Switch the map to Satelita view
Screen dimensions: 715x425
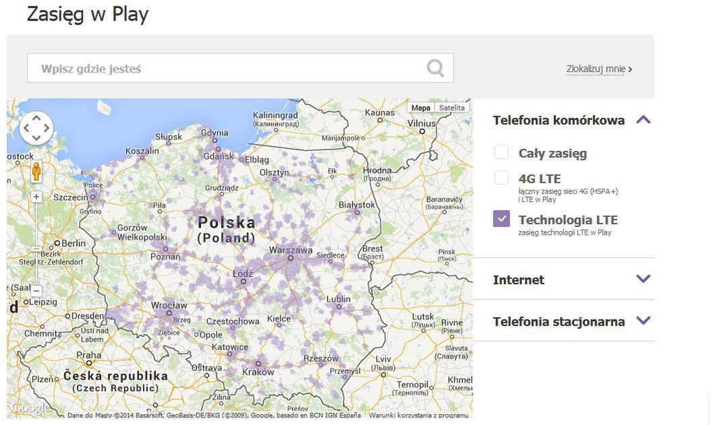451,108
